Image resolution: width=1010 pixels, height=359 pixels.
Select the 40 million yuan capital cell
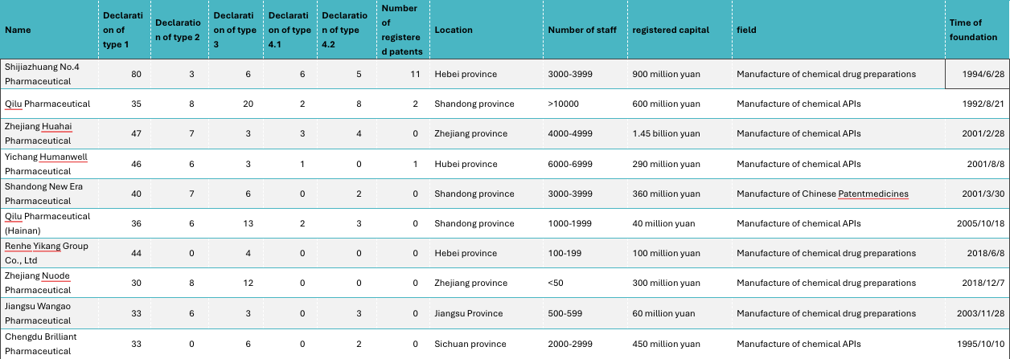(x=679, y=223)
